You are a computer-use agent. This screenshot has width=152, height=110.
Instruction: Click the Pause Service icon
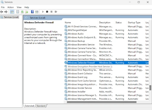click(51, 12)
